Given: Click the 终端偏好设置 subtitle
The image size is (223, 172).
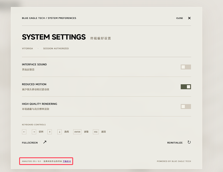Looking at the screenshot, I should coord(101,38).
